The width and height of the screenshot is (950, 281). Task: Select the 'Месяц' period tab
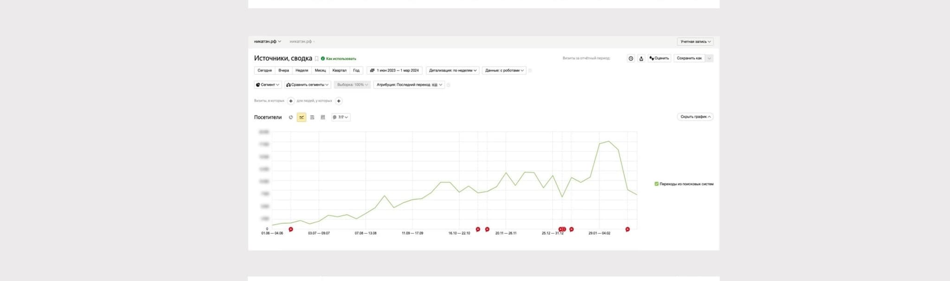[x=320, y=71]
